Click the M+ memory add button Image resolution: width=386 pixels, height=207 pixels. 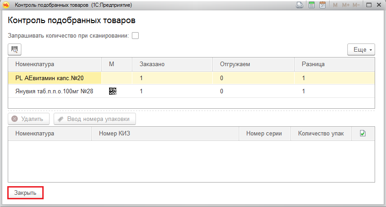click(346, 5)
